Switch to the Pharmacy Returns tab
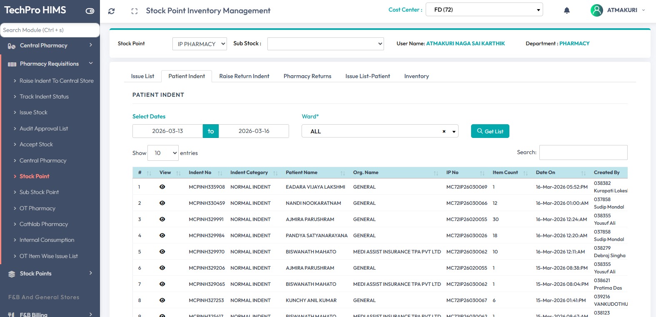Image resolution: width=656 pixels, height=317 pixels. point(307,76)
